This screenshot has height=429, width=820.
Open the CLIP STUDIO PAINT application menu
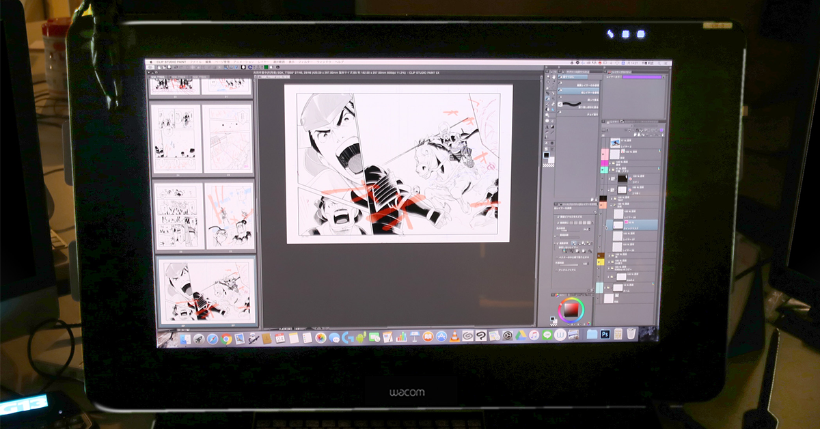click(172, 62)
